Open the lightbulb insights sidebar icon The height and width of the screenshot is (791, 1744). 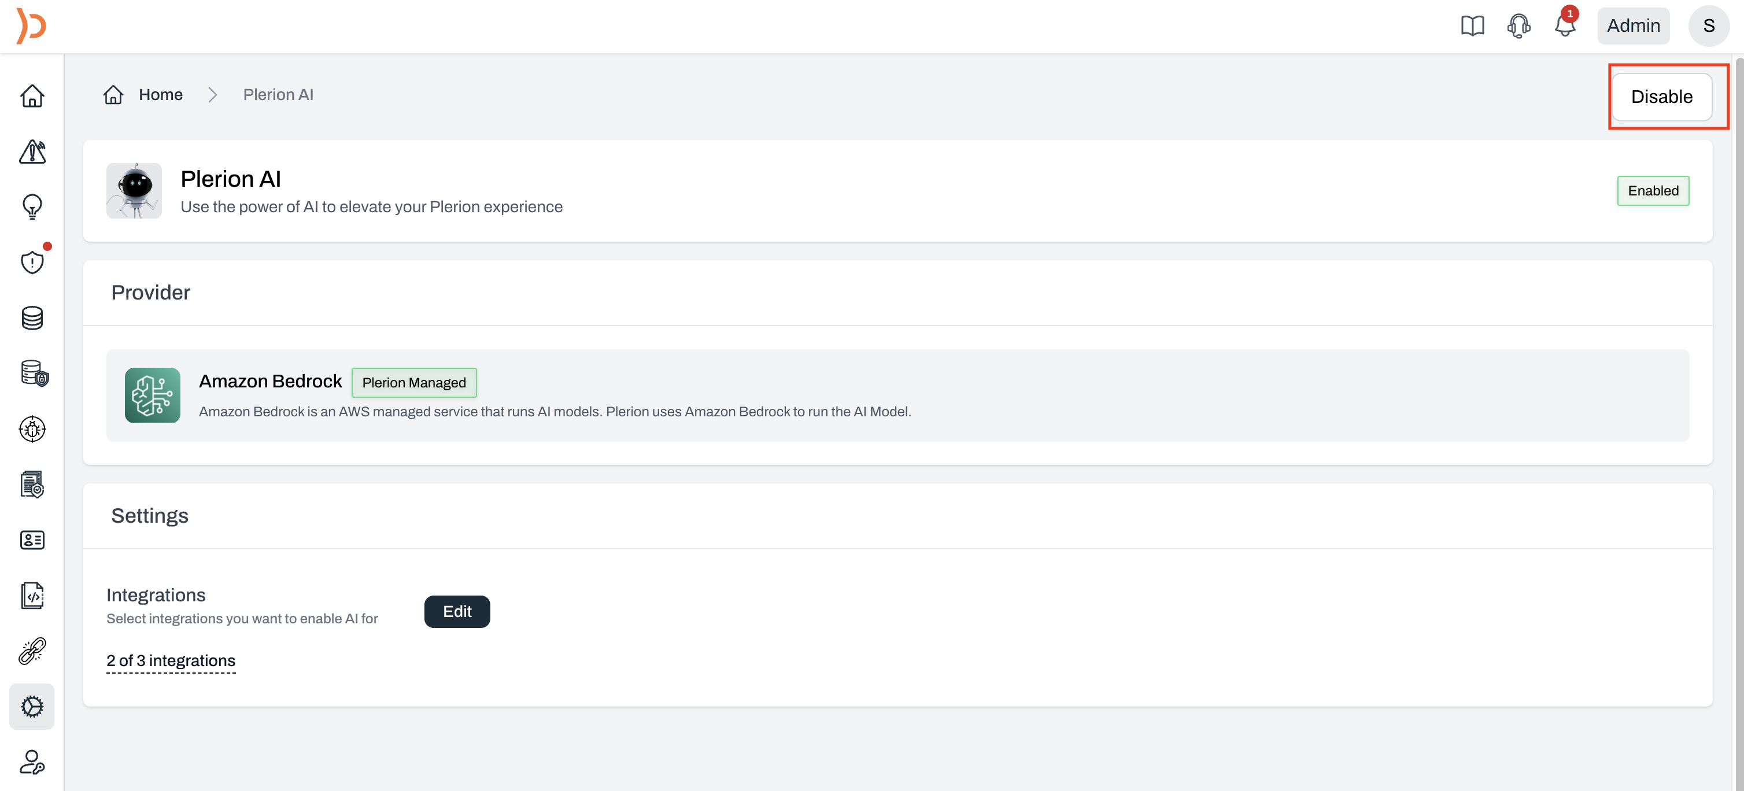point(32,206)
